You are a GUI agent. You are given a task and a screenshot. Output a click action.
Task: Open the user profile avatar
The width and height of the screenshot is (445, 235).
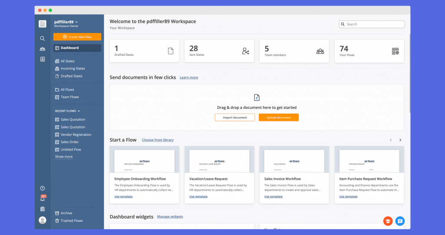[x=42, y=220]
